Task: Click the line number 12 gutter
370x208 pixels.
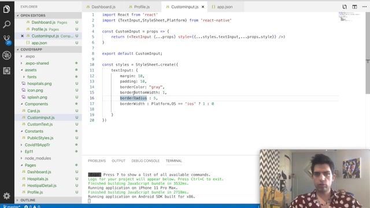Action: pyautogui.click(x=92, y=76)
